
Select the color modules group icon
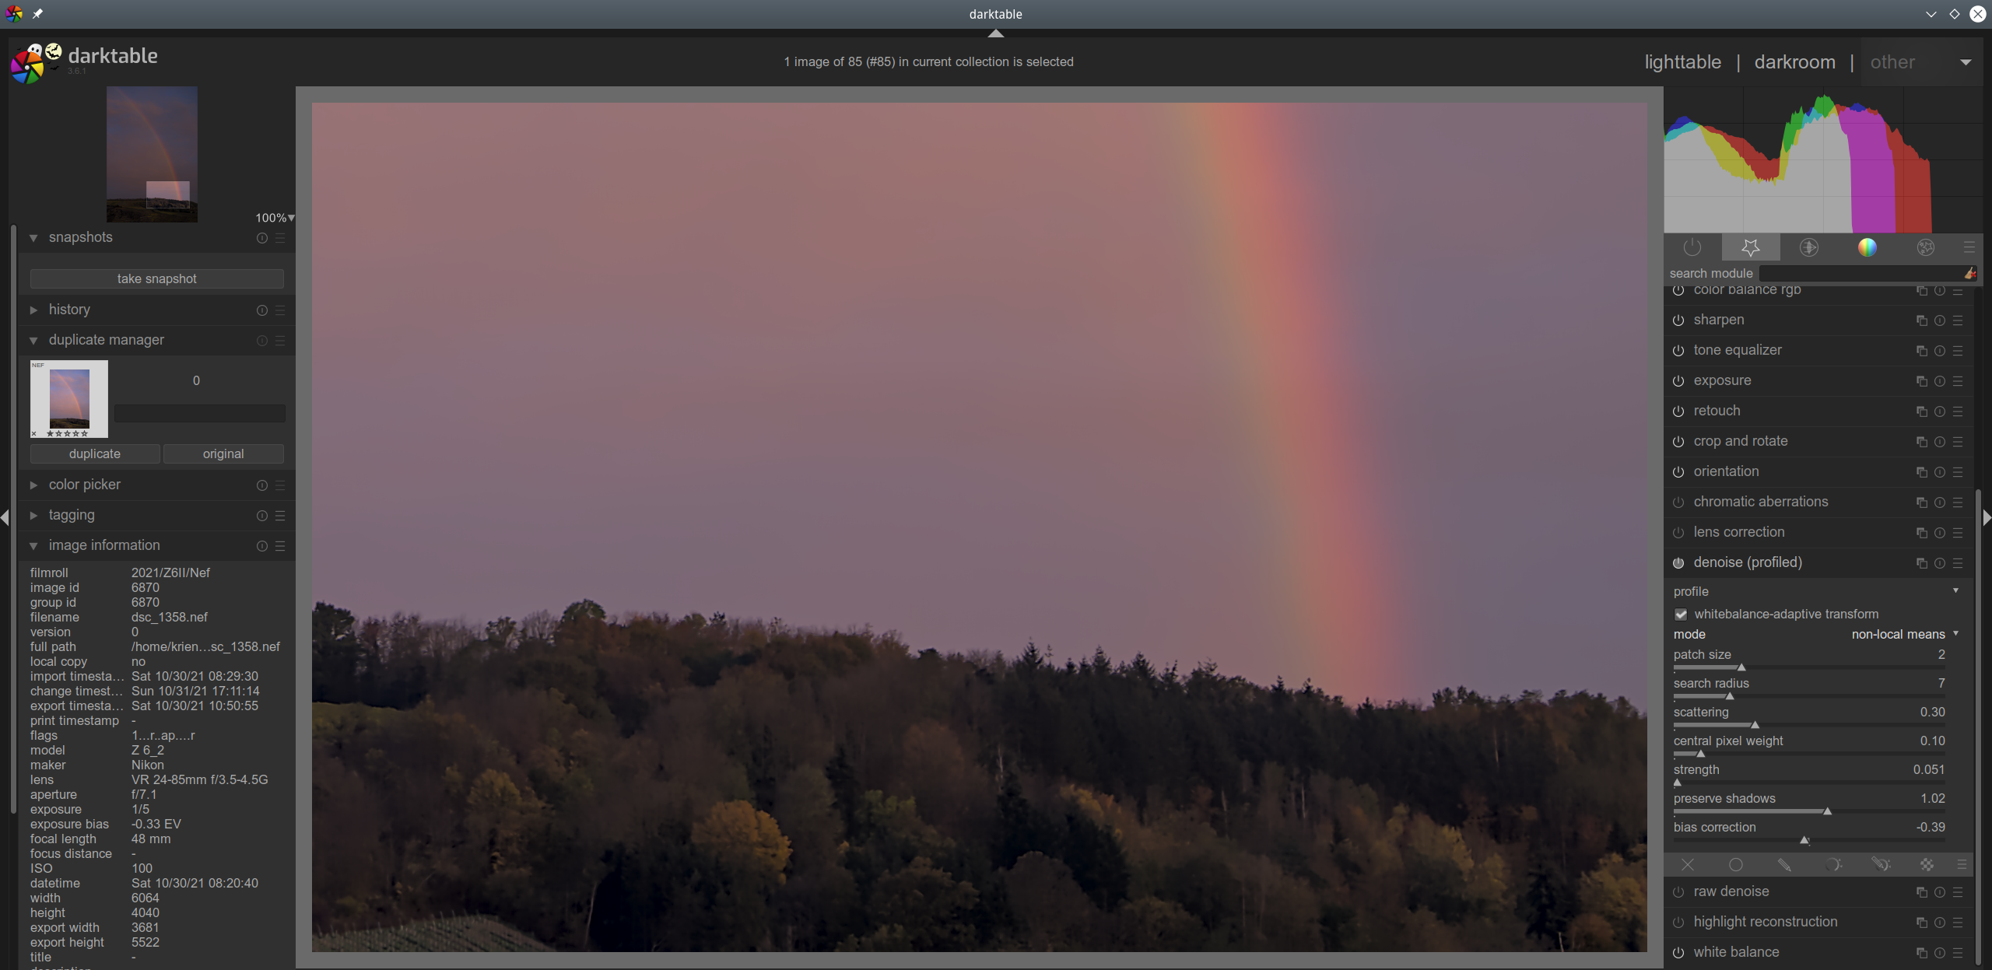(1867, 247)
